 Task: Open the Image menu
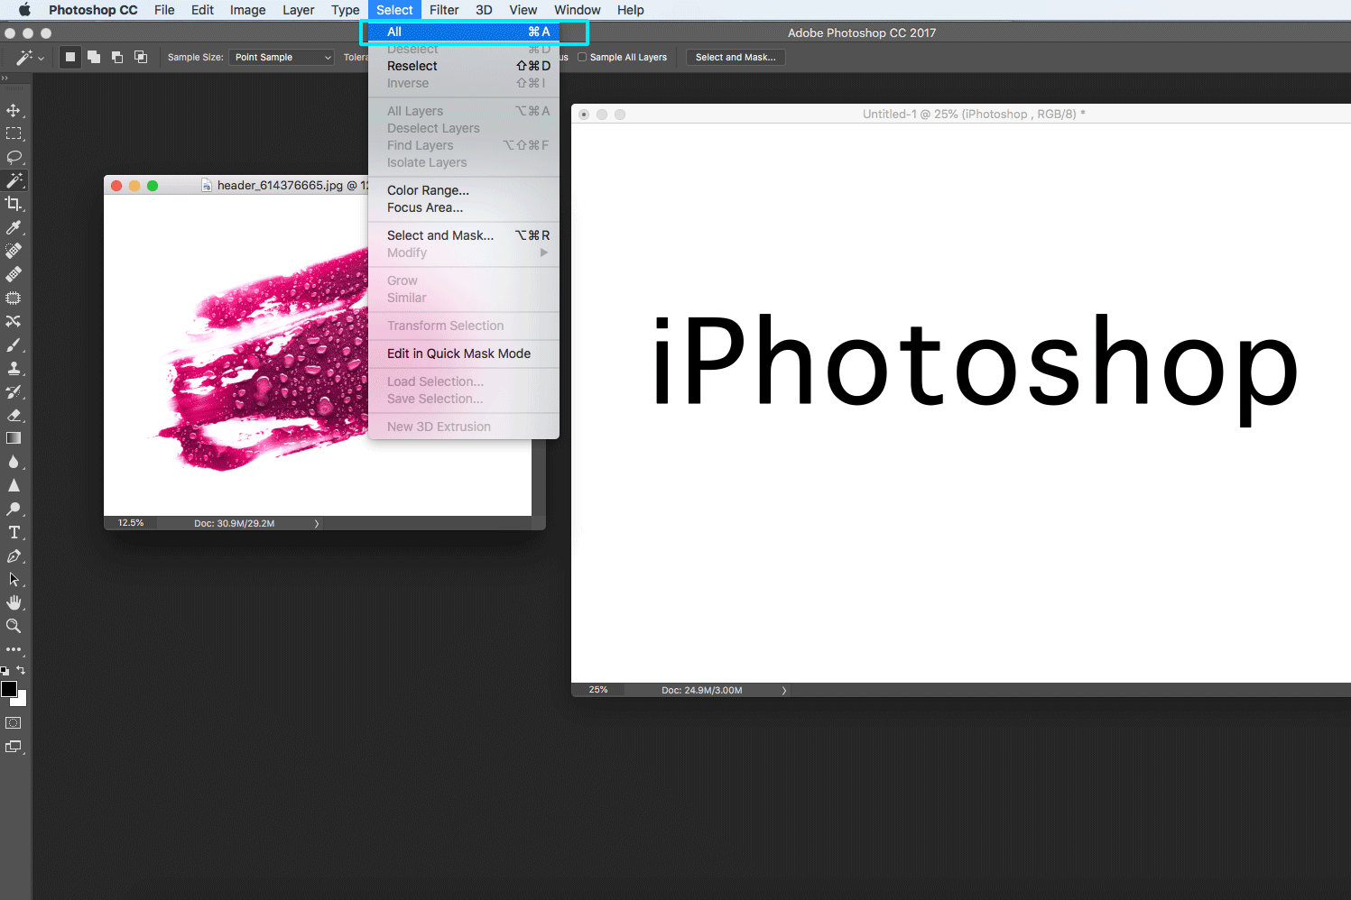(247, 10)
